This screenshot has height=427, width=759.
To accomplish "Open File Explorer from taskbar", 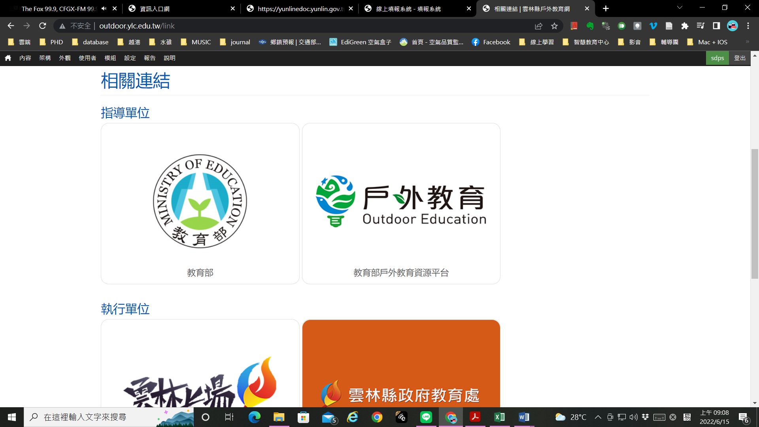I will (279, 417).
